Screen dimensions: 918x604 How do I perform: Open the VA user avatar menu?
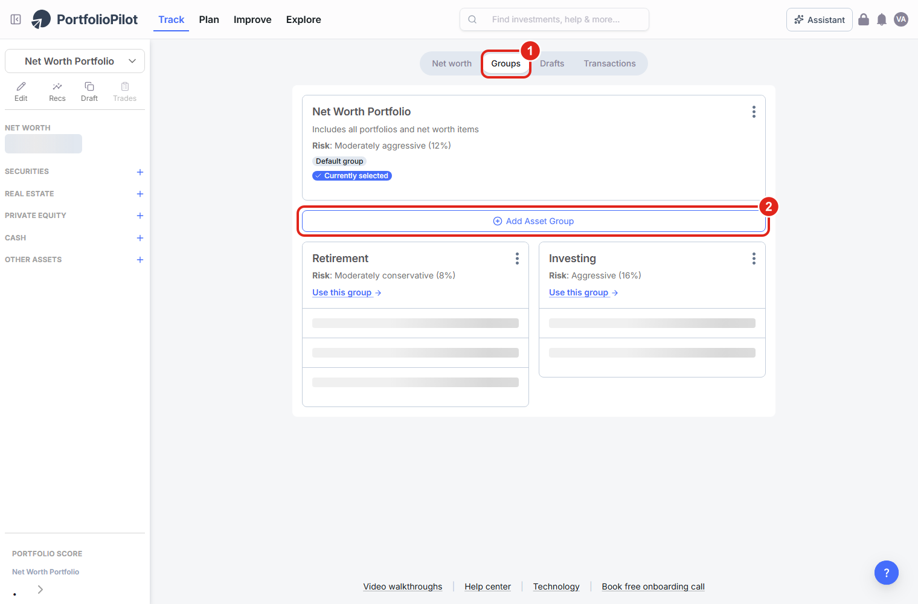(x=901, y=19)
